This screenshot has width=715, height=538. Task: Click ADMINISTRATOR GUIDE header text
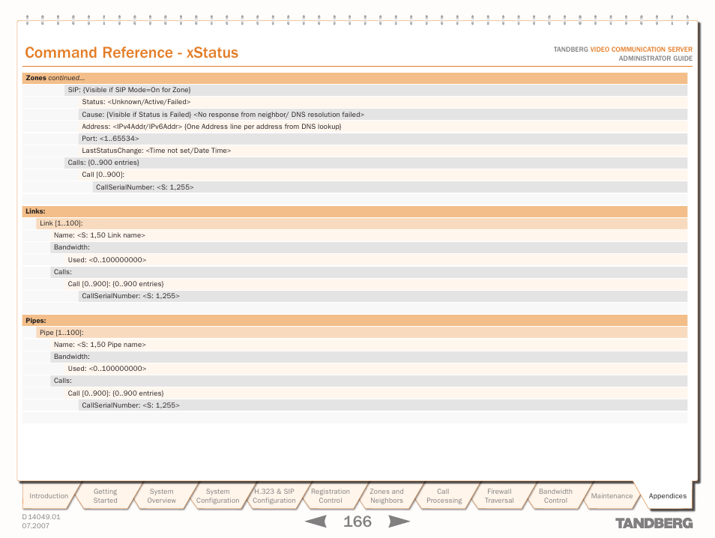pyautogui.click(x=655, y=58)
